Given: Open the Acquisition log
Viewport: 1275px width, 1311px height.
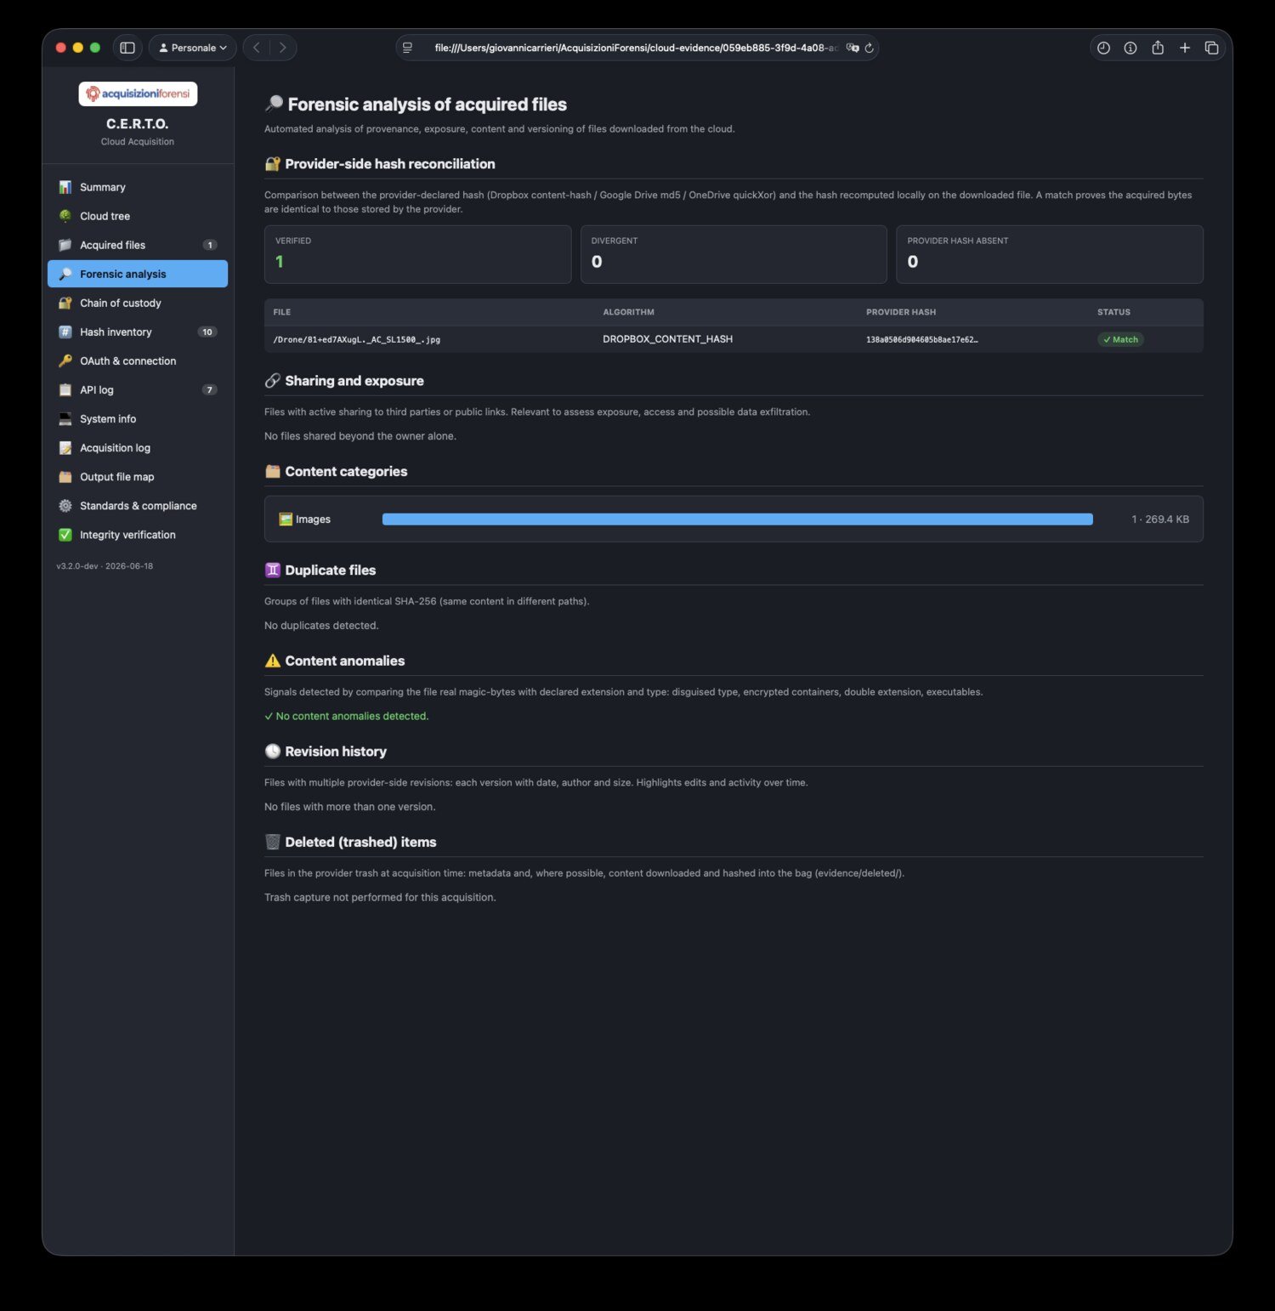Looking at the screenshot, I should pyautogui.click(x=138, y=448).
